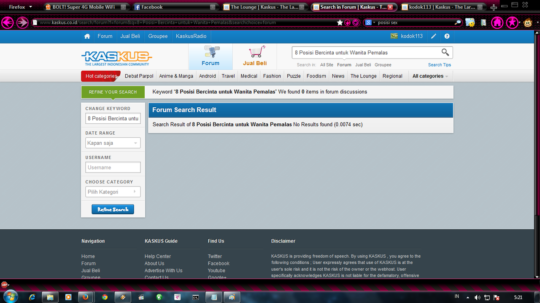Open Search Tips link

(440, 65)
